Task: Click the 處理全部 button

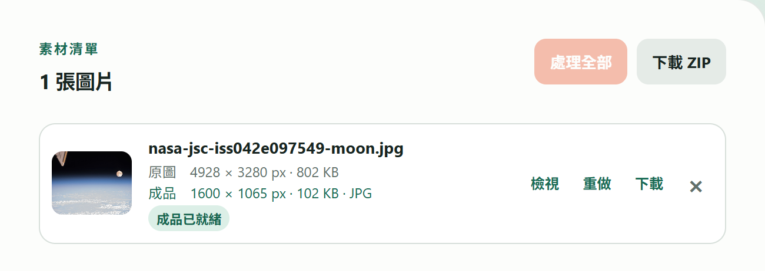Action: click(581, 62)
